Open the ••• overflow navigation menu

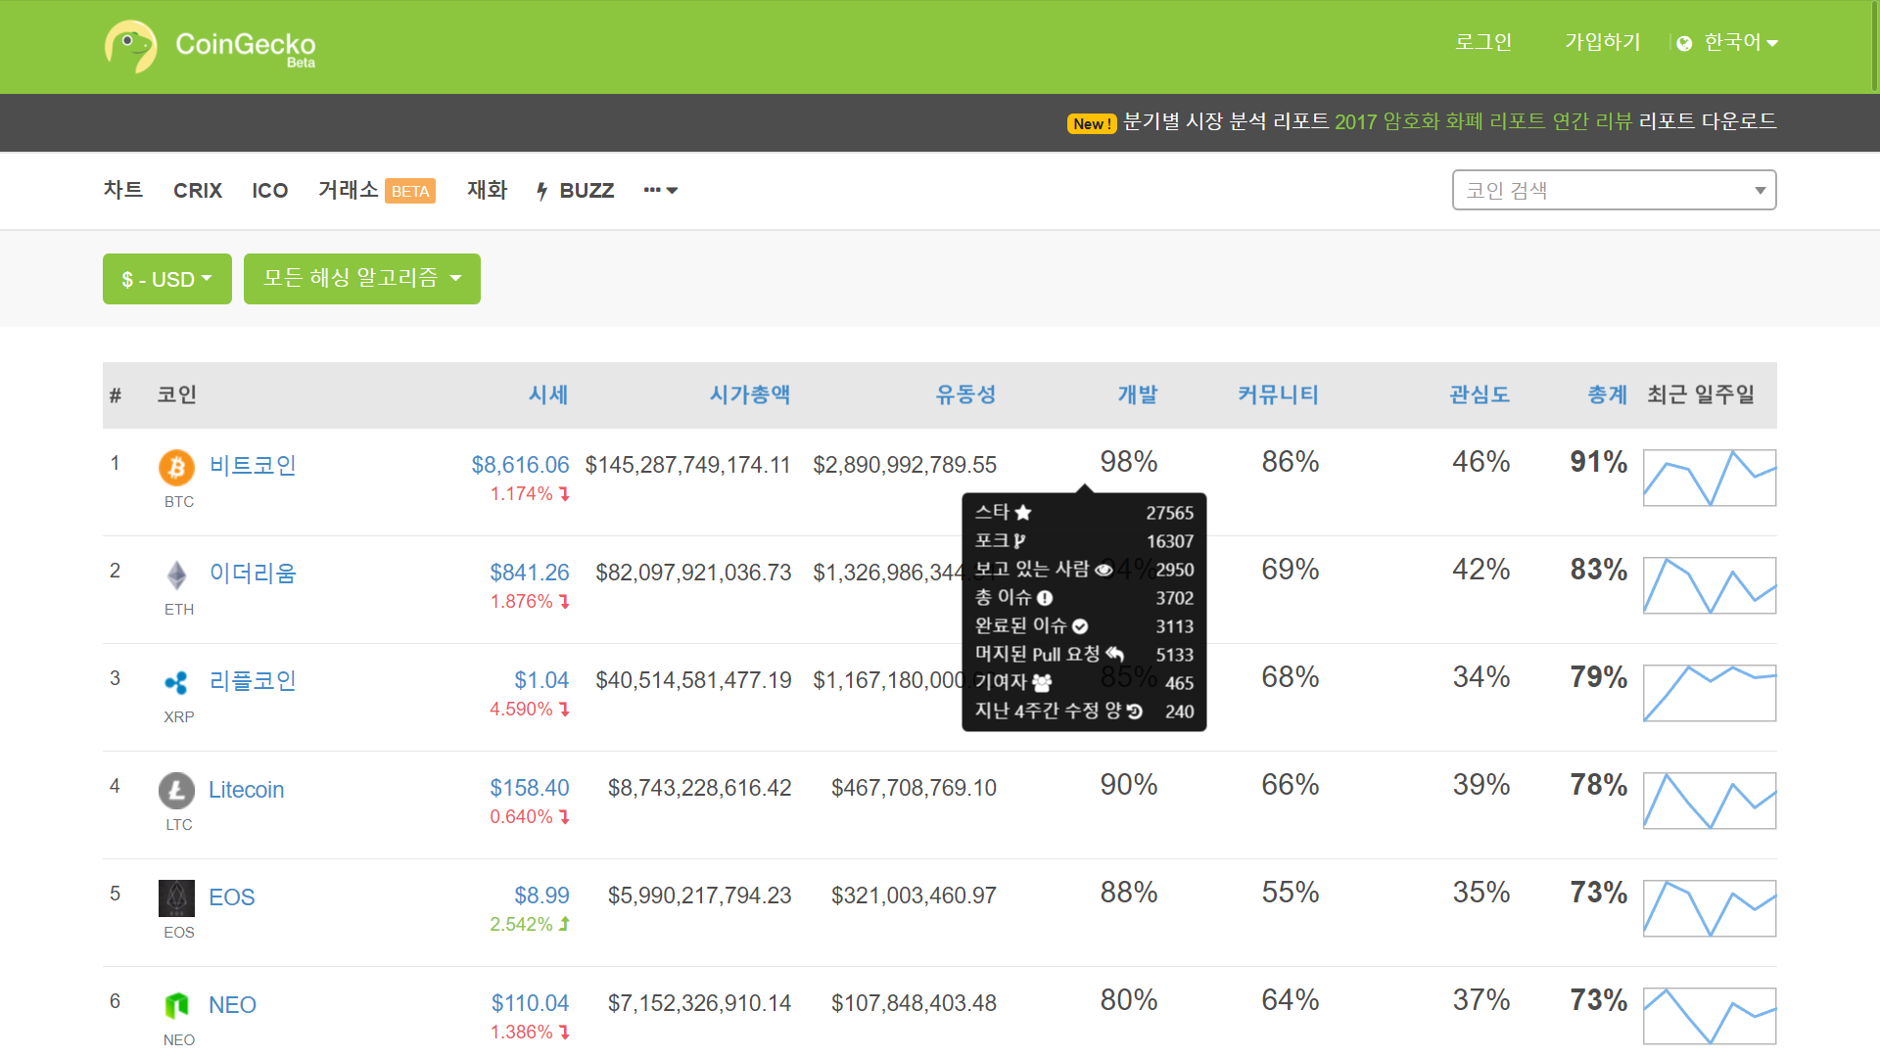point(660,191)
